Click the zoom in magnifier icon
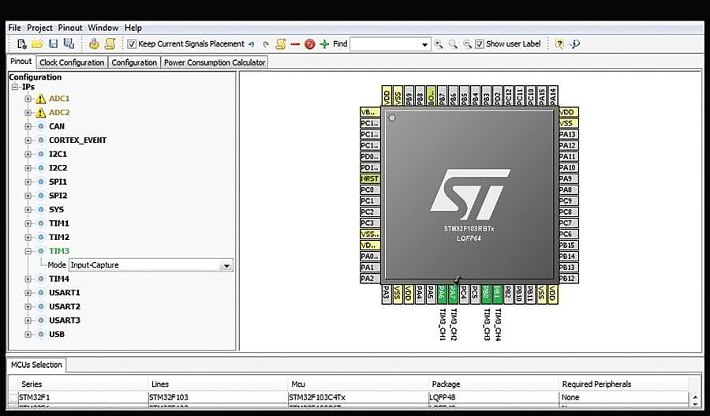Screen dimensions: 710x416 coord(439,44)
